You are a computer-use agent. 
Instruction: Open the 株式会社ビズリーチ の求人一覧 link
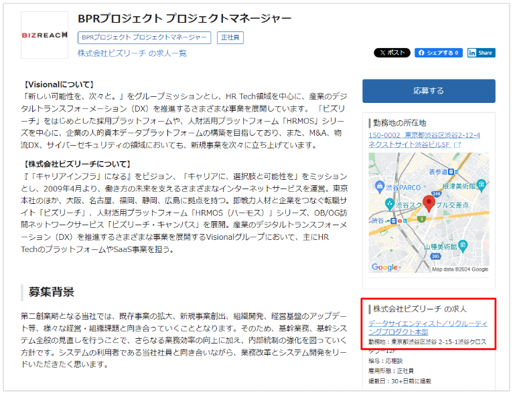pos(132,53)
